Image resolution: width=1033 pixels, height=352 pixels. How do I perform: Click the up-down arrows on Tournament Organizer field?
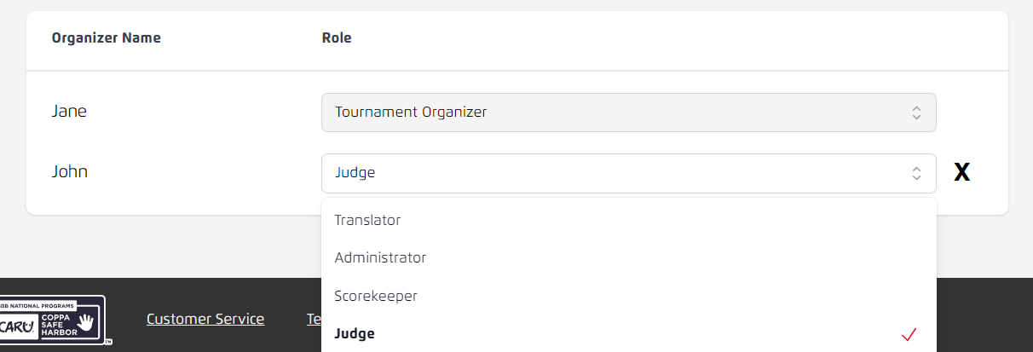click(916, 113)
